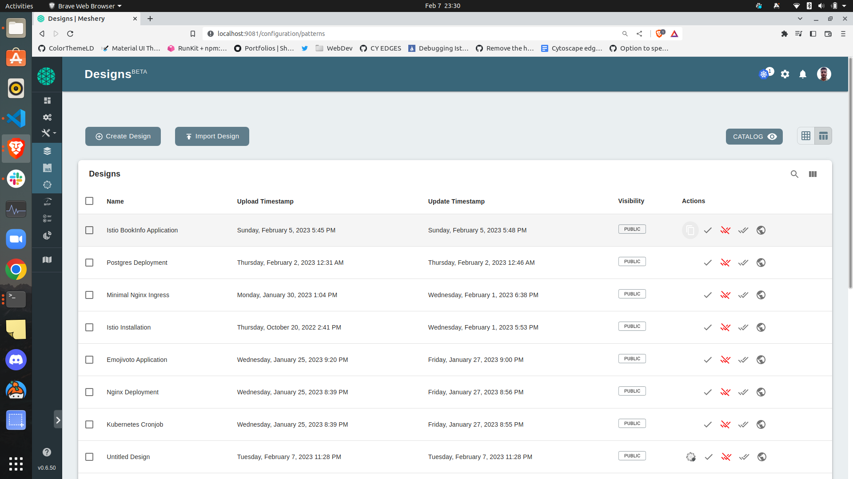Select all designs with header checkbox
This screenshot has height=479, width=853.
click(89, 201)
